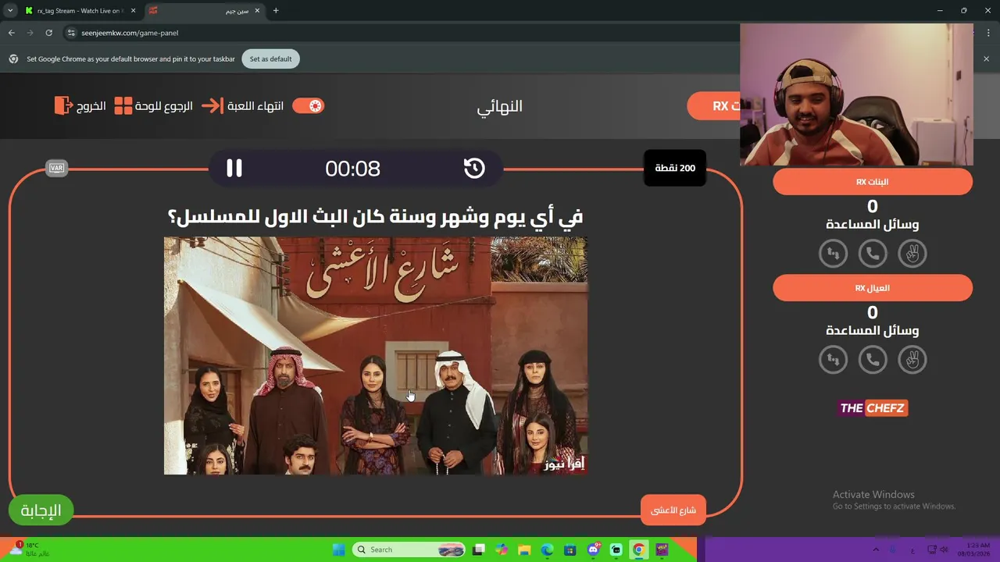This screenshot has height=562, width=1000.
Task: Open the weather widget showing 18°C
Action: coord(30,550)
